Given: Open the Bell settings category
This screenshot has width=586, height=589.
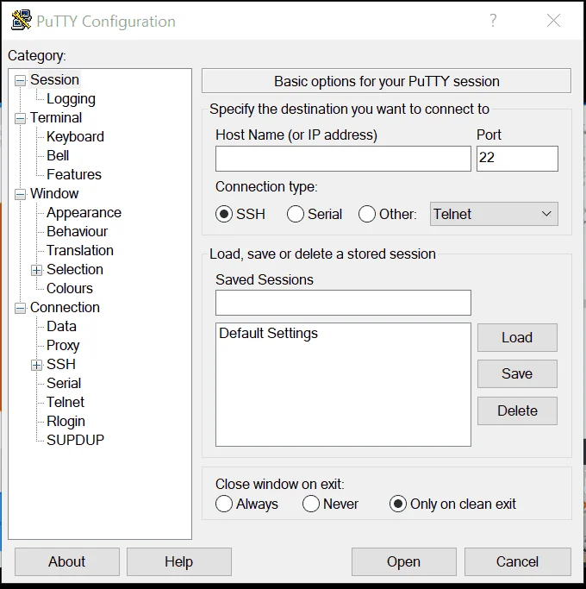Looking at the screenshot, I should [58, 155].
